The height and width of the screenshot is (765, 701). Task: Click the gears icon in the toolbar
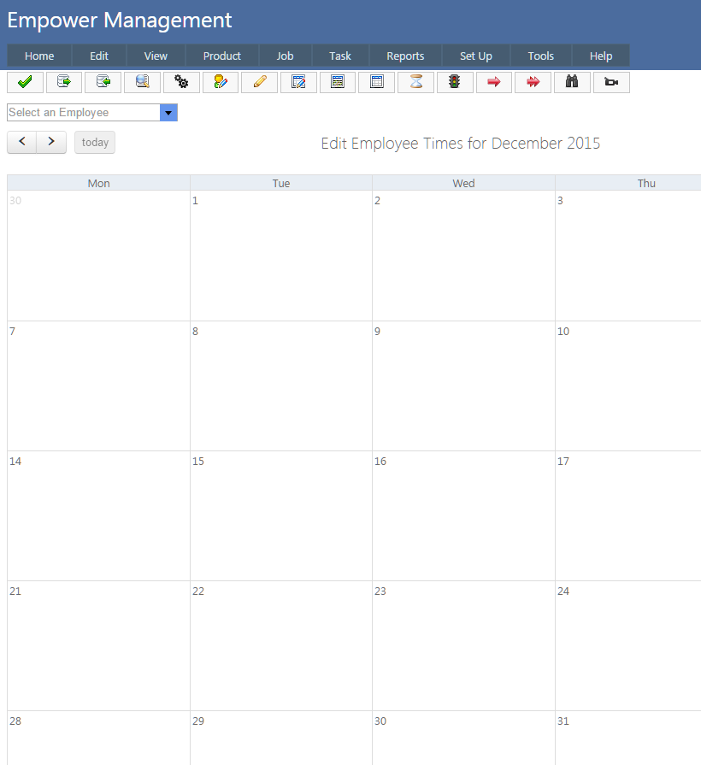point(181,82)
